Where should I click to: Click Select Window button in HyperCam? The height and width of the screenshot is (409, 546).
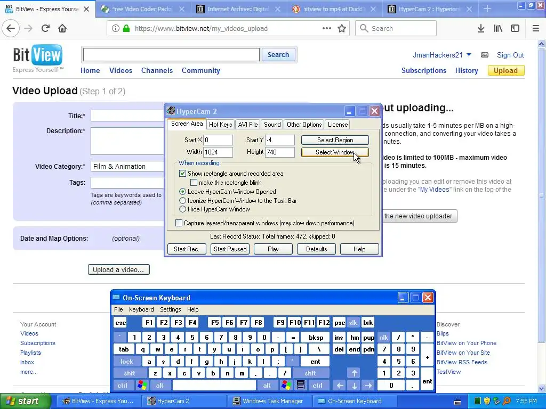tap(335, 152)
